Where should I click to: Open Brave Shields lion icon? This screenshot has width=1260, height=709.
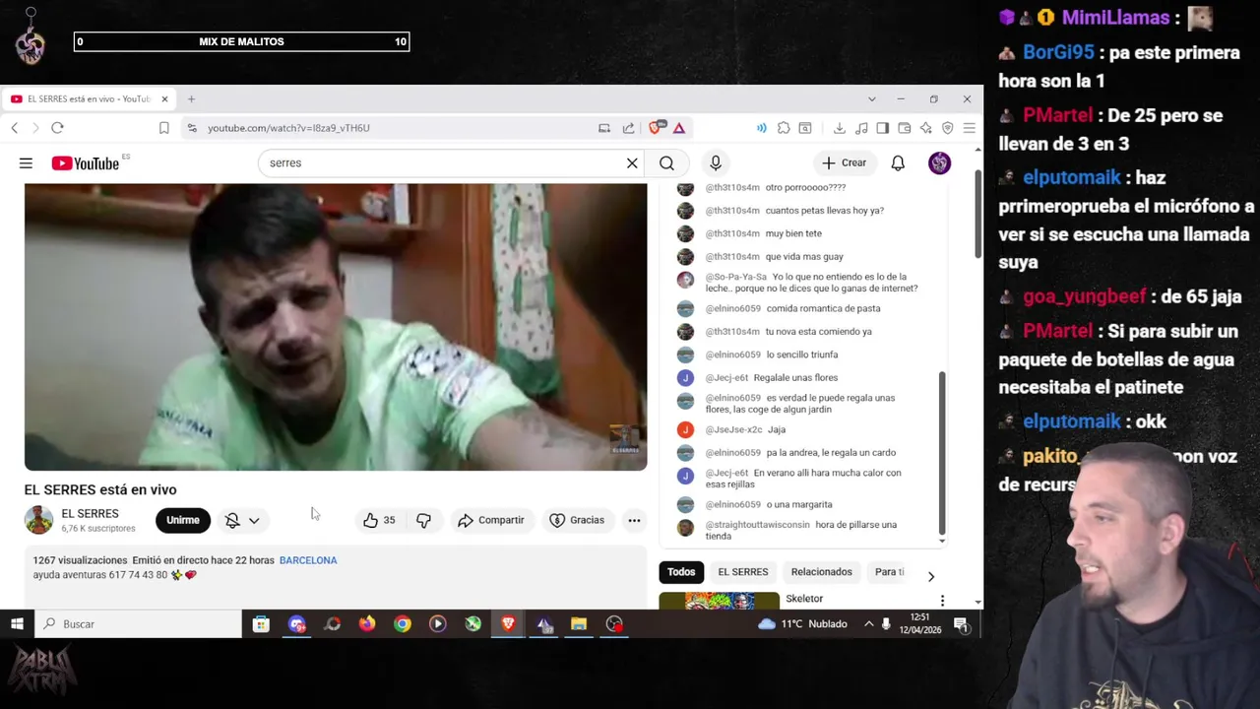click(657, 127)
